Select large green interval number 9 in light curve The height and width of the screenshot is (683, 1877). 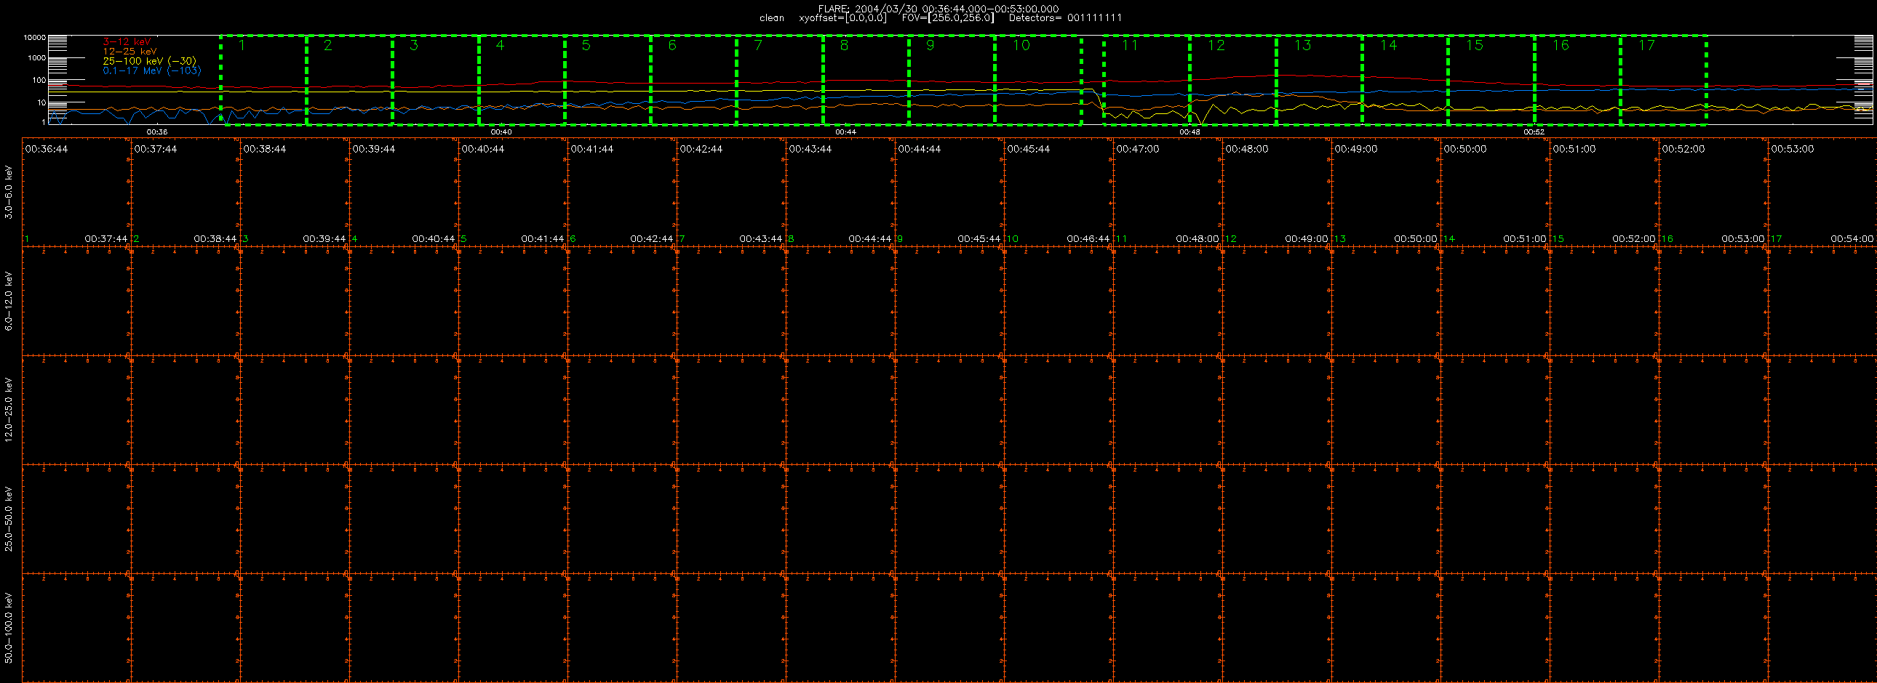930,45
